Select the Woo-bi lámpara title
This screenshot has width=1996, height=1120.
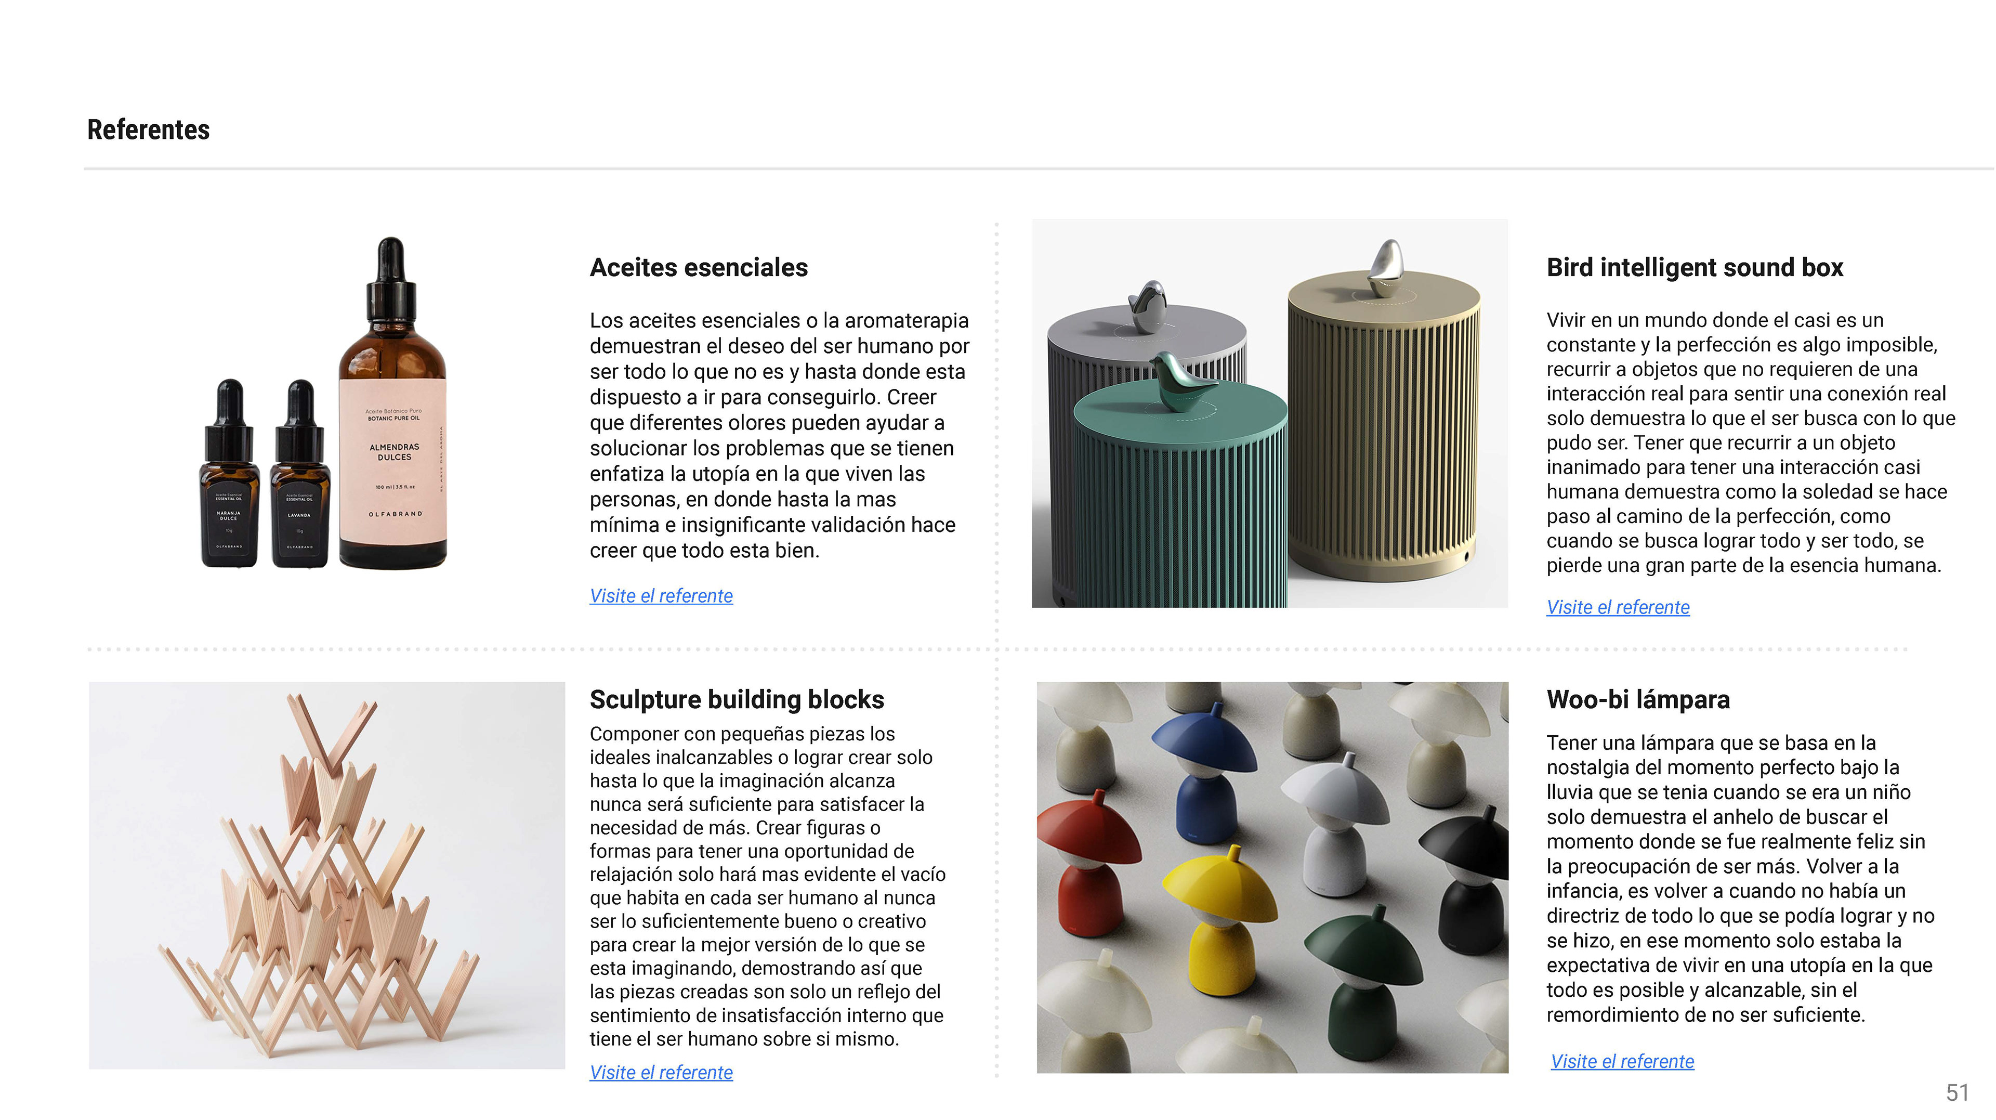click(1638, 699)
